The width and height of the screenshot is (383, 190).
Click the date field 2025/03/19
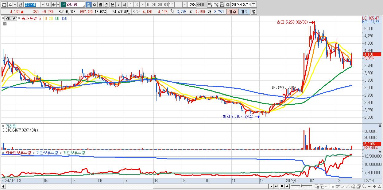coord(241,5)
